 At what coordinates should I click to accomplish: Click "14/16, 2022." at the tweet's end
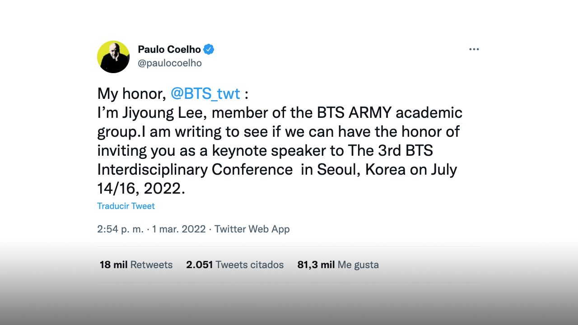(141, 188)
